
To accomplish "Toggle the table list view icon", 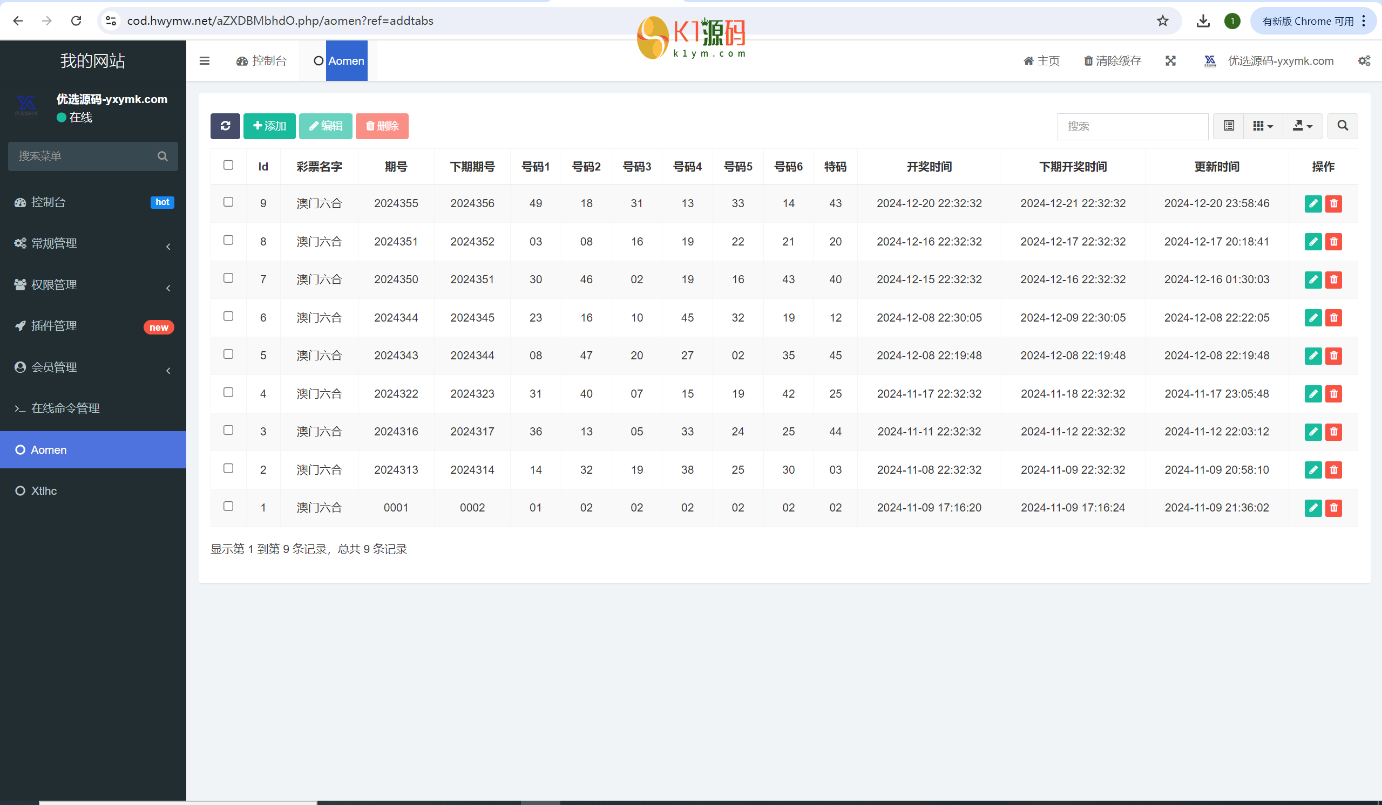I will tap(1229, 126).
